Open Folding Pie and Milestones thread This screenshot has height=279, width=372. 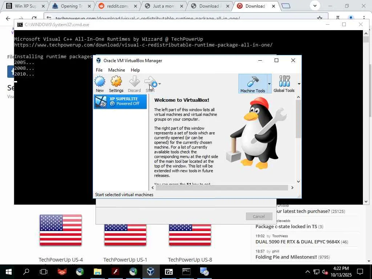(x=286, y=257)
